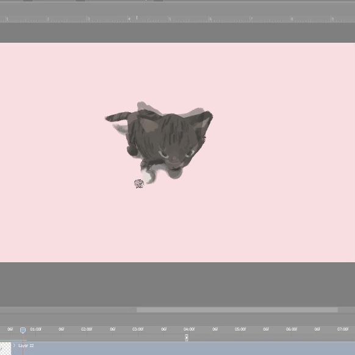The height and width of the screenshot is (355, 355).
Task: Jump to 07:00f on the timeline ruler
Action: [343, 329]
